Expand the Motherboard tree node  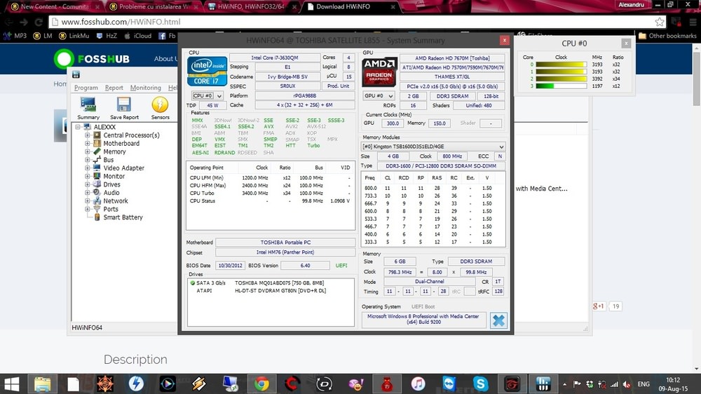88,144
